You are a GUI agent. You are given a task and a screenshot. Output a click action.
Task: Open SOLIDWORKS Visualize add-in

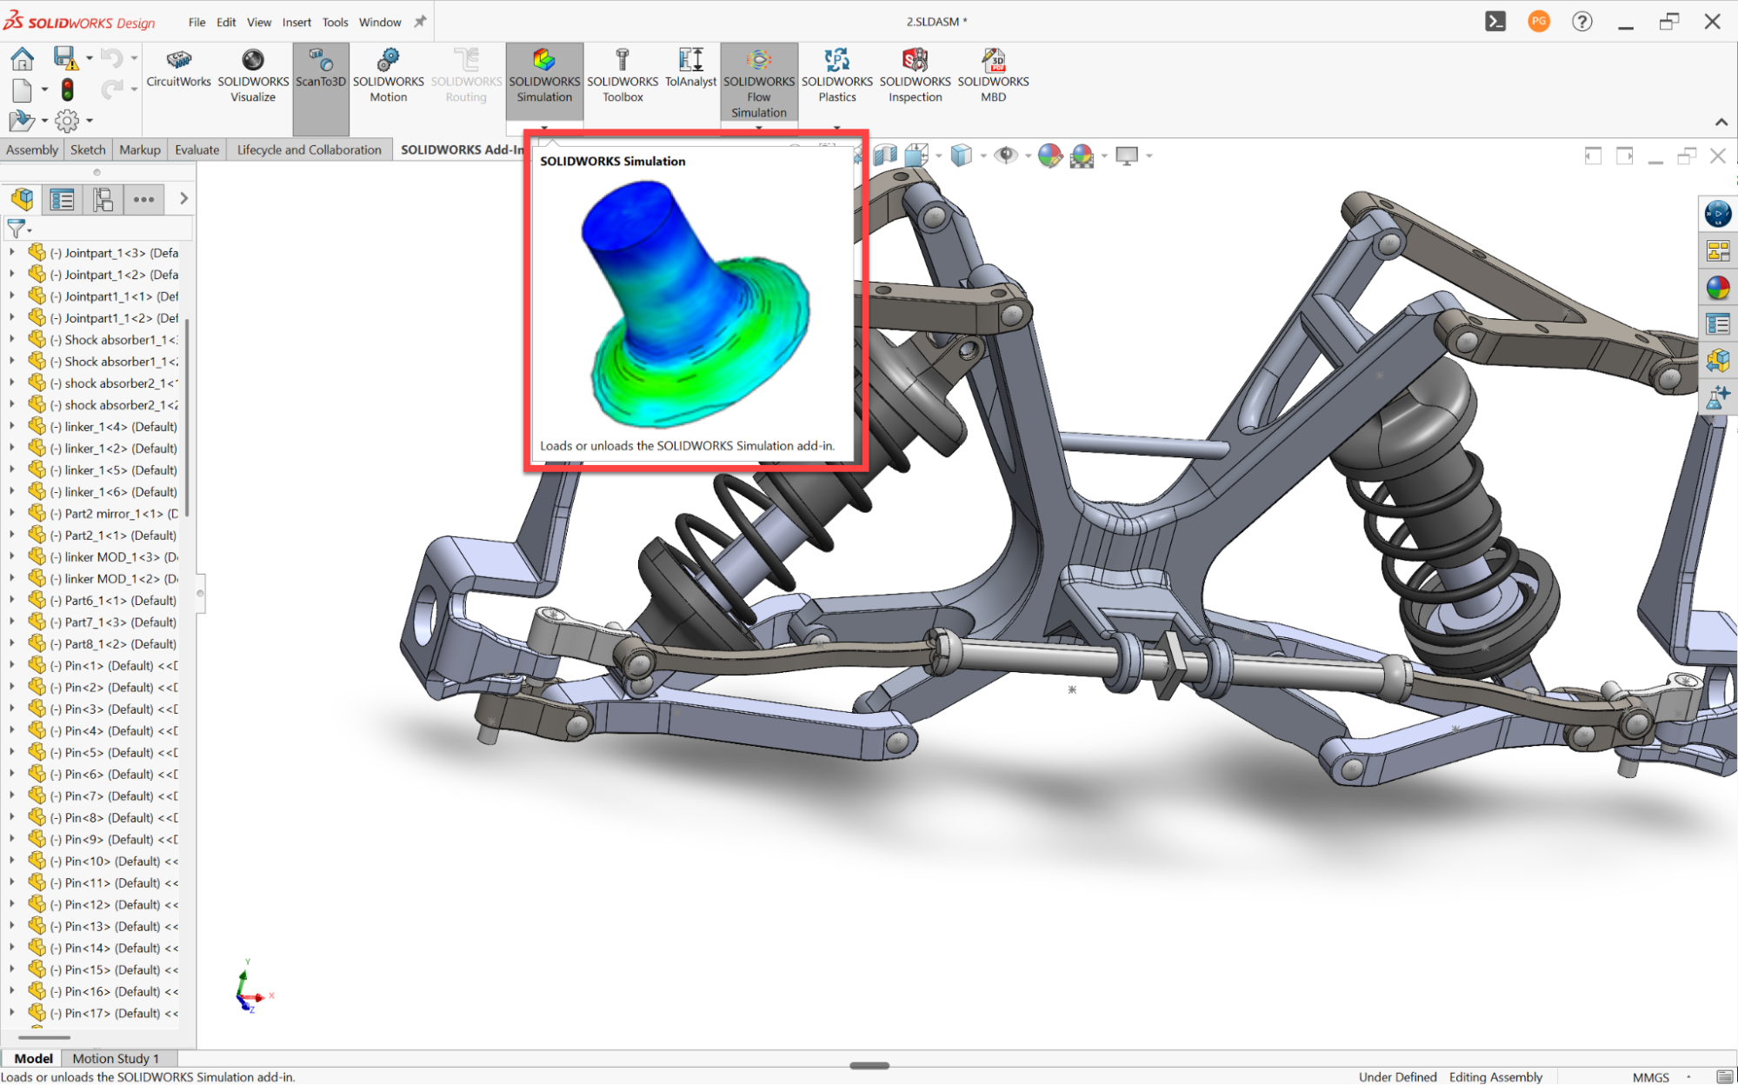coord(253,76)
